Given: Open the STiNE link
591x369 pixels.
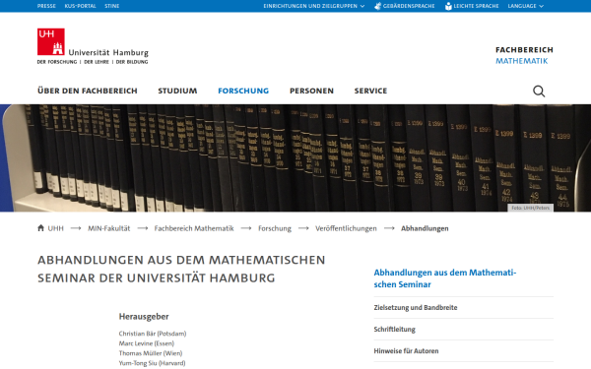Looking at the screenshot, I should [x=112, y=6].
